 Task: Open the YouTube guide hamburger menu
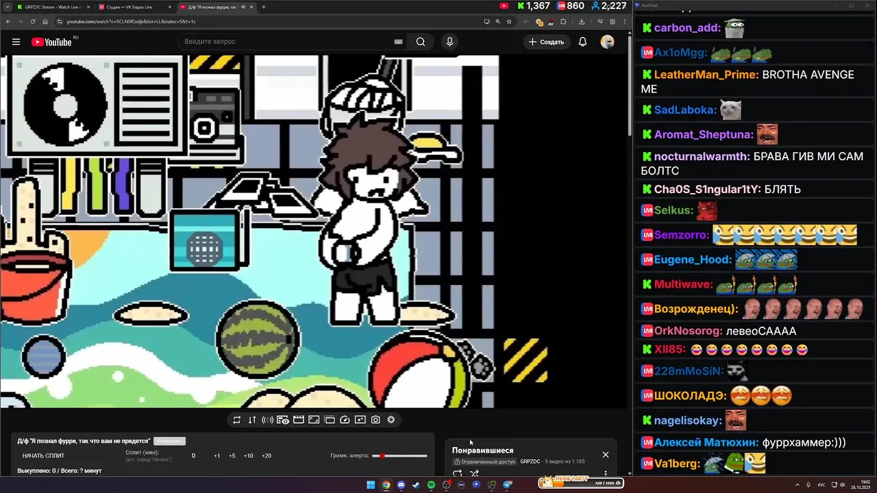coord(16,42)
